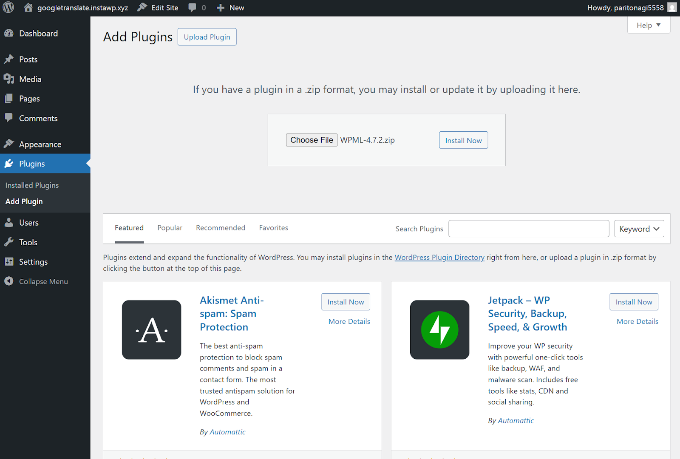Viewport: 680px width, 459px height.
Task: Click Automattic author link under Jetpack
Action: coord(516,420)
